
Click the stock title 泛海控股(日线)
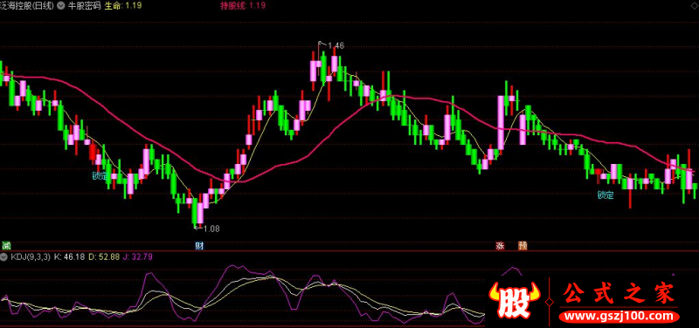pos(28,6)
